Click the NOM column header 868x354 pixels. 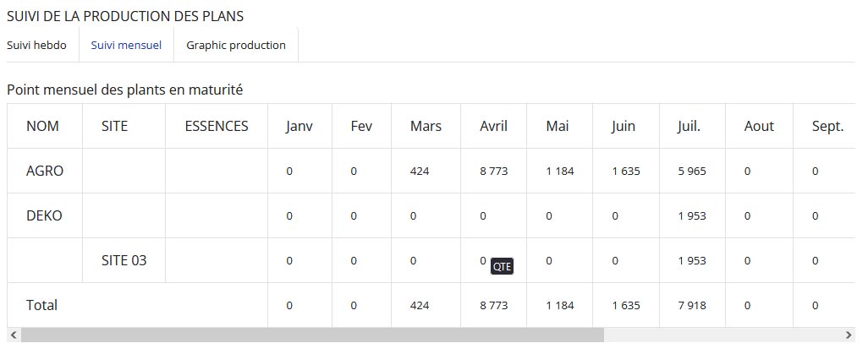[42, 126]
